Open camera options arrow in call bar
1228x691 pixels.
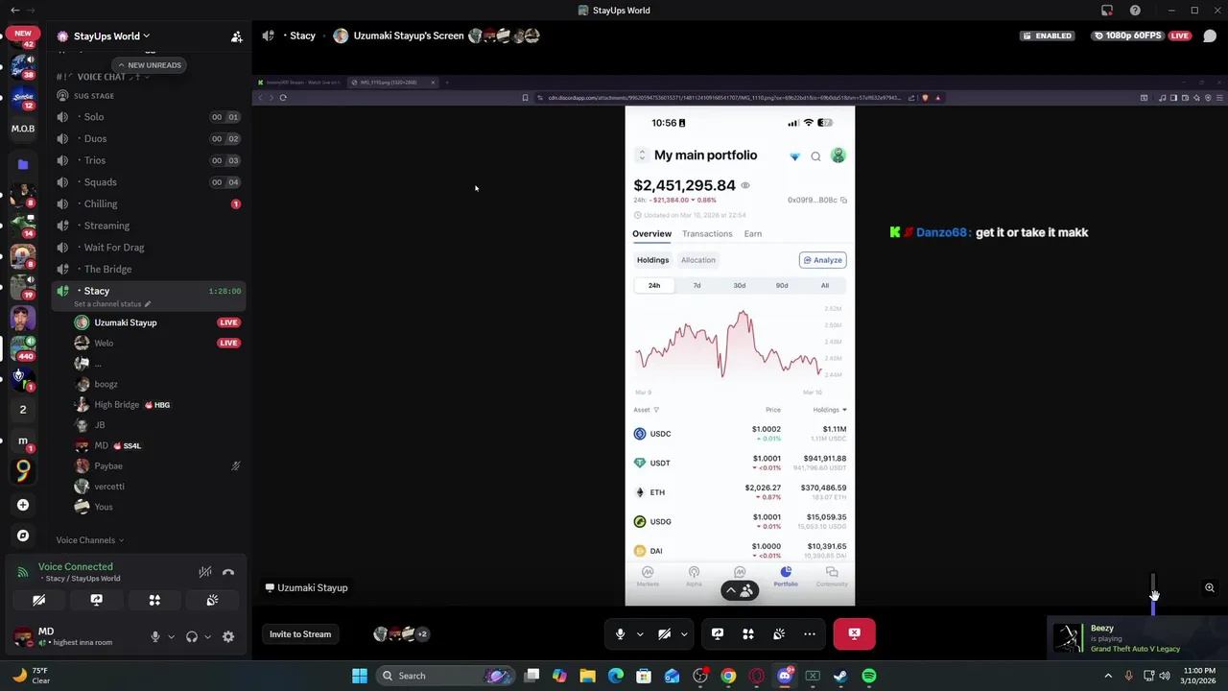pos(684,633)
